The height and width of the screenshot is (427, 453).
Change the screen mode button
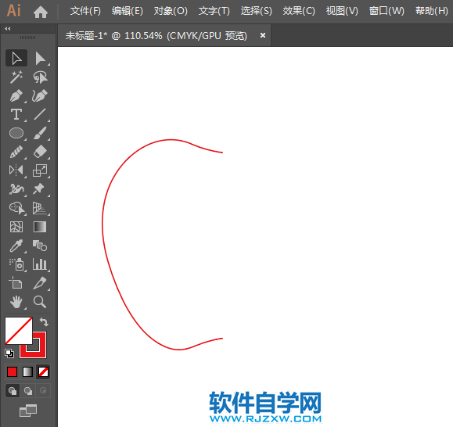(x=28, y=411)
